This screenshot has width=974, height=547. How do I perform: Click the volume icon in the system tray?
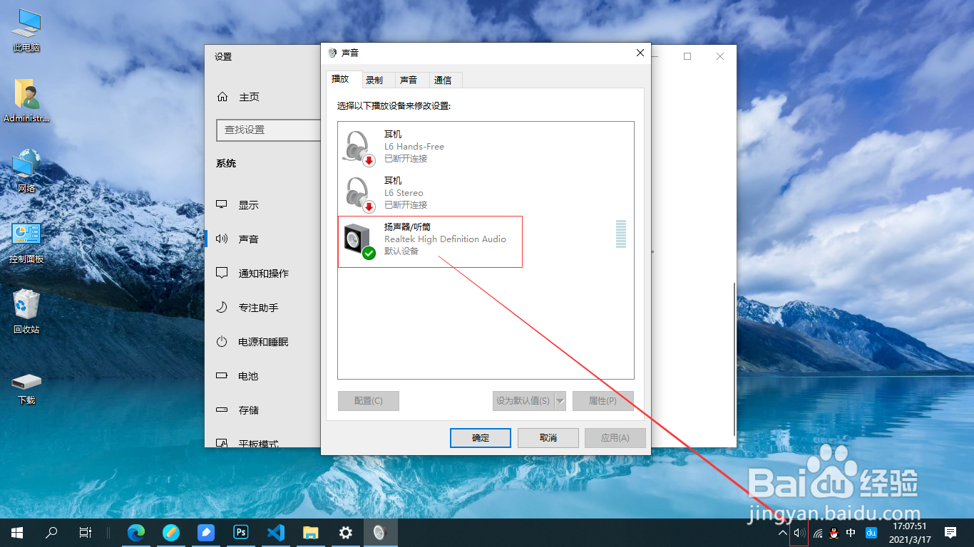pos(799,532)
